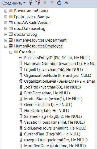The image size is (97, 149).
Task: Expand the dbo.AWBuildVersion node
Action: coord(6,23)
